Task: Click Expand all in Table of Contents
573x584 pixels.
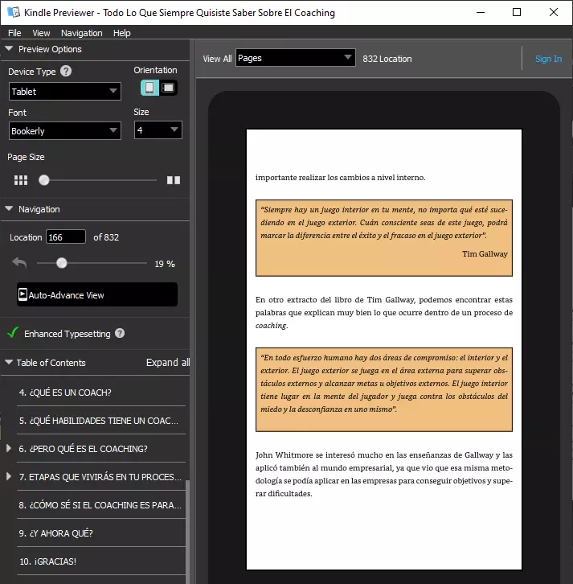Action: [x=168, y=363]
